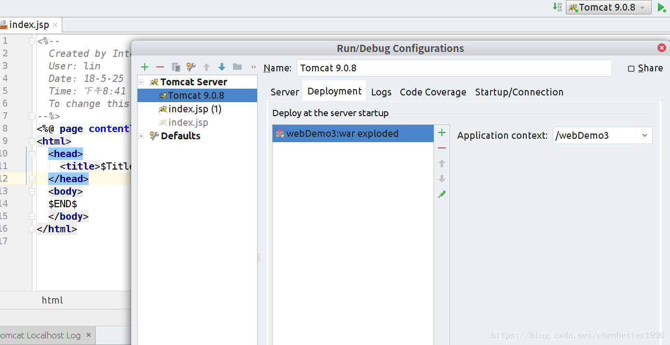Move the configuration down with the blue arrow
This screenshot has height=345, width=670.
[222, 67]
